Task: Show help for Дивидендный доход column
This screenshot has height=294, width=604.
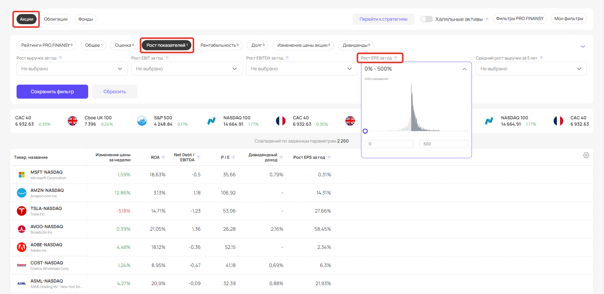Action: pyautogui.click(x=281, y=157)
